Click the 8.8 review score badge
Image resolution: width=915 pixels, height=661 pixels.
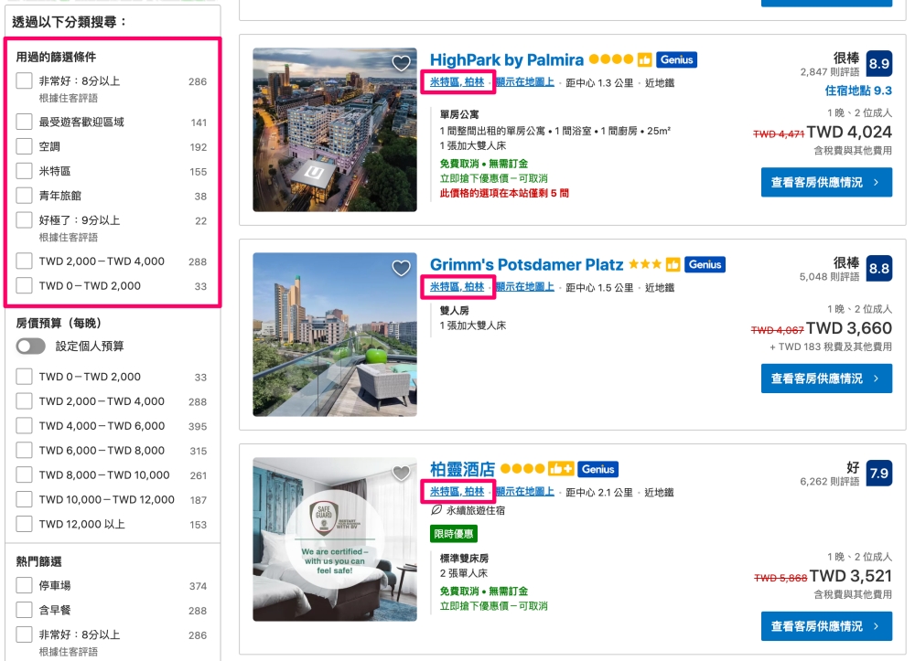(x=878, y=268)
